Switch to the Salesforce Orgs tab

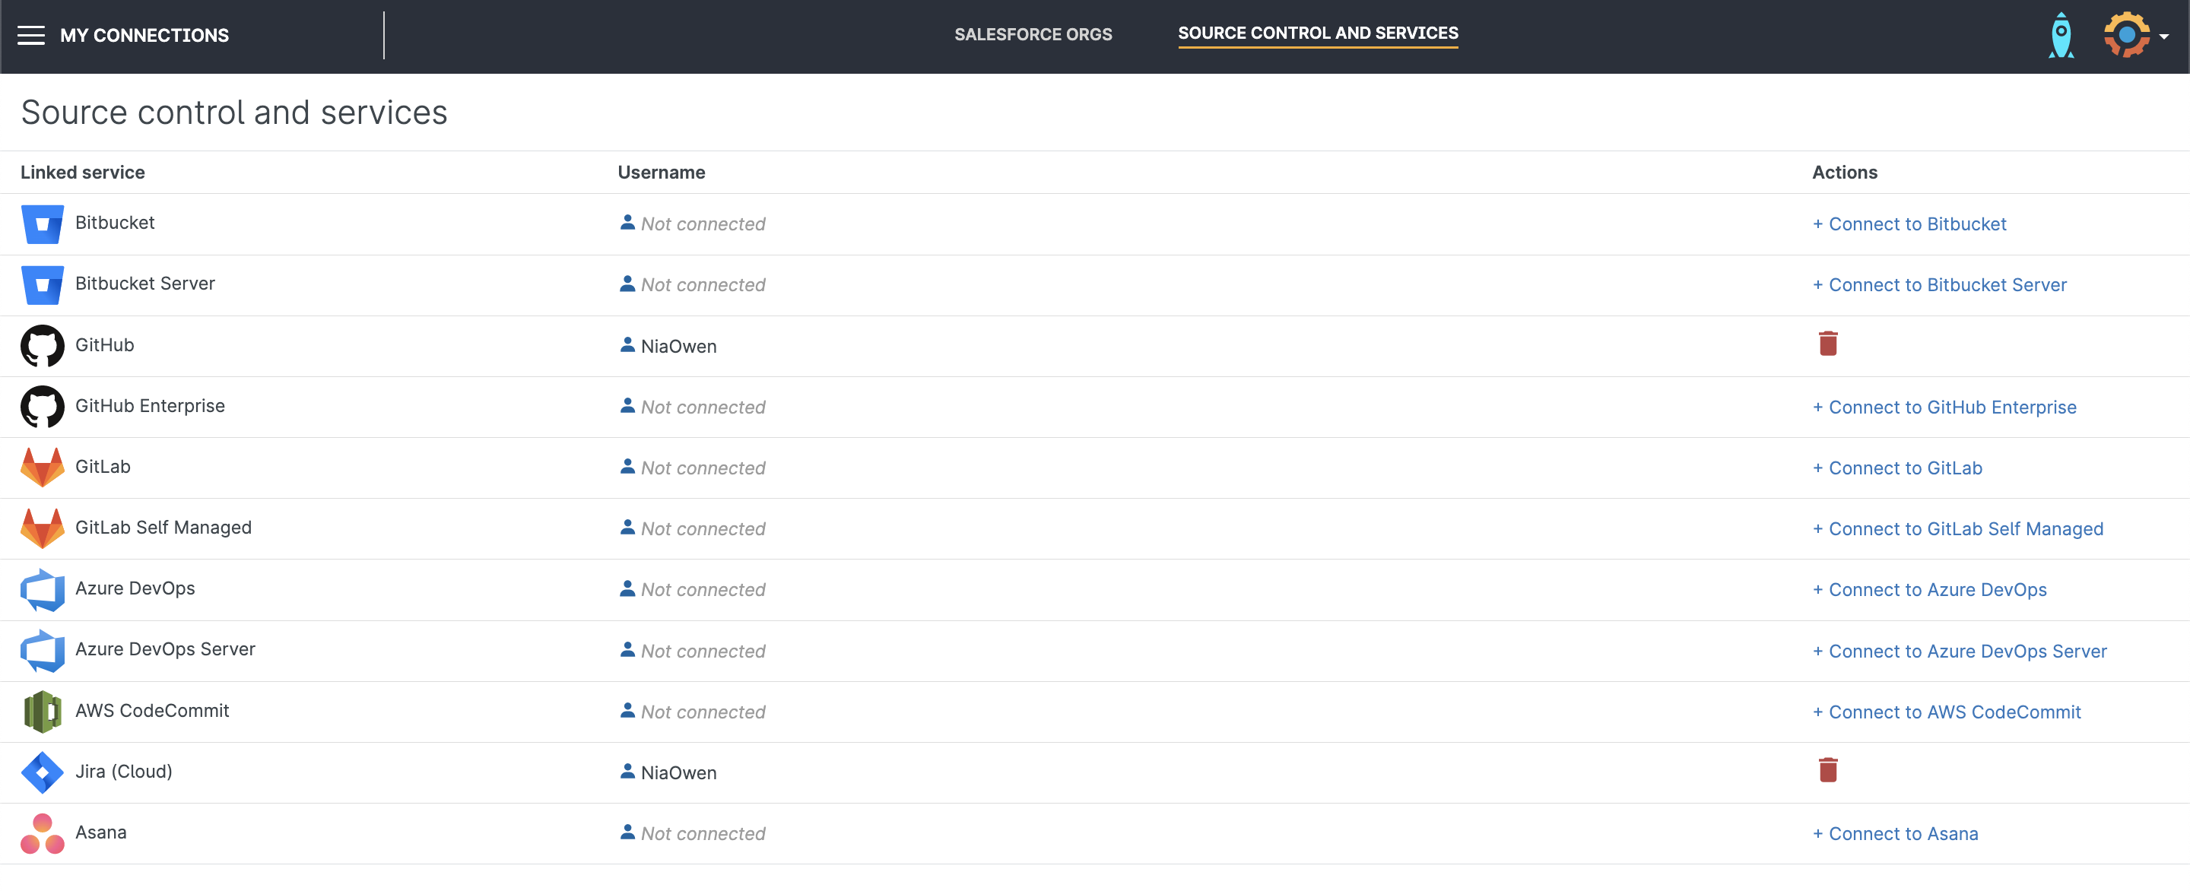1033,34
